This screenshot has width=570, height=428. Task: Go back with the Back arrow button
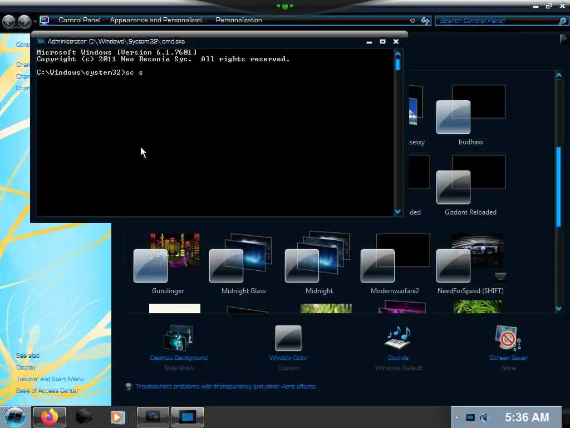9,21
